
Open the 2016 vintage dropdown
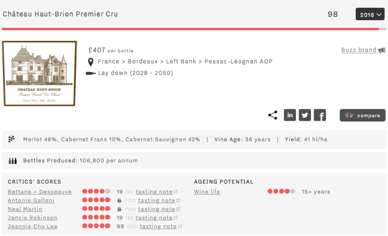[x=370, y=14]
